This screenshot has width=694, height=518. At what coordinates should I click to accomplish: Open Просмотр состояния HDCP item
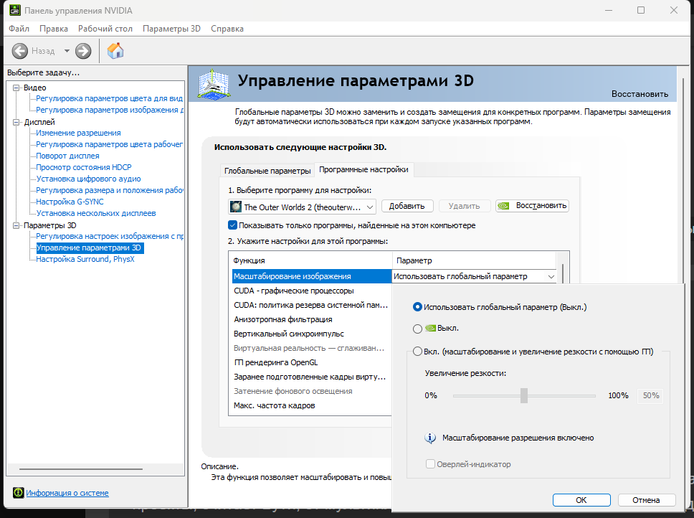point(84,167)
